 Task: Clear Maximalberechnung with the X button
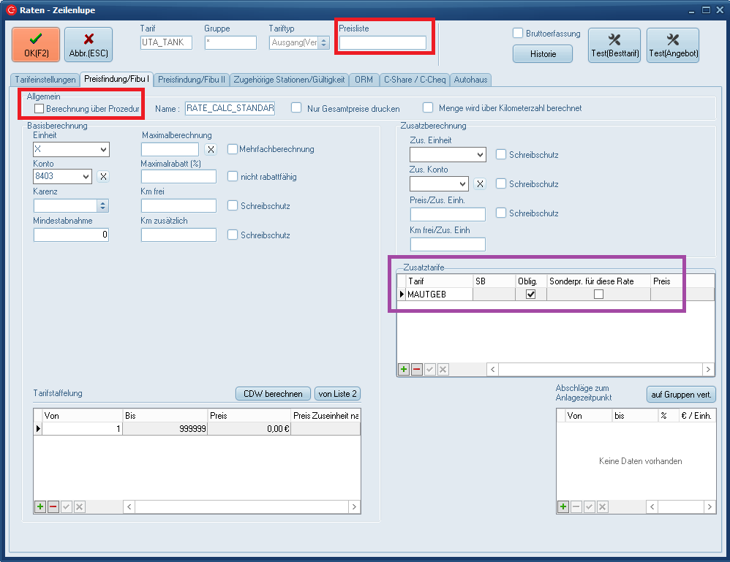[210, 149]
